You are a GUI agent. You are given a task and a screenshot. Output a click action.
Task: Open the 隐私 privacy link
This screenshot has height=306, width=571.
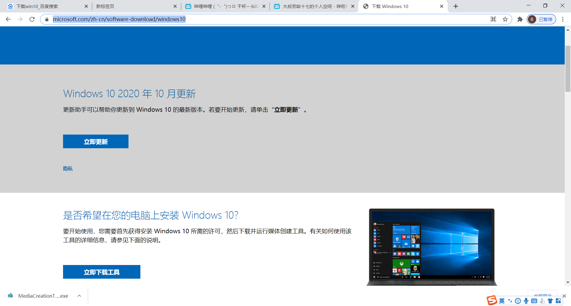pos(68,168)
